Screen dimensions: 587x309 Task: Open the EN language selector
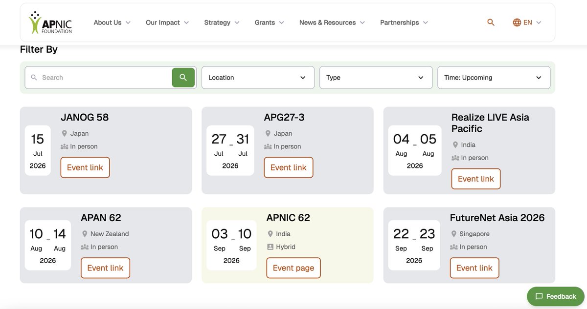tap(527, 22)
